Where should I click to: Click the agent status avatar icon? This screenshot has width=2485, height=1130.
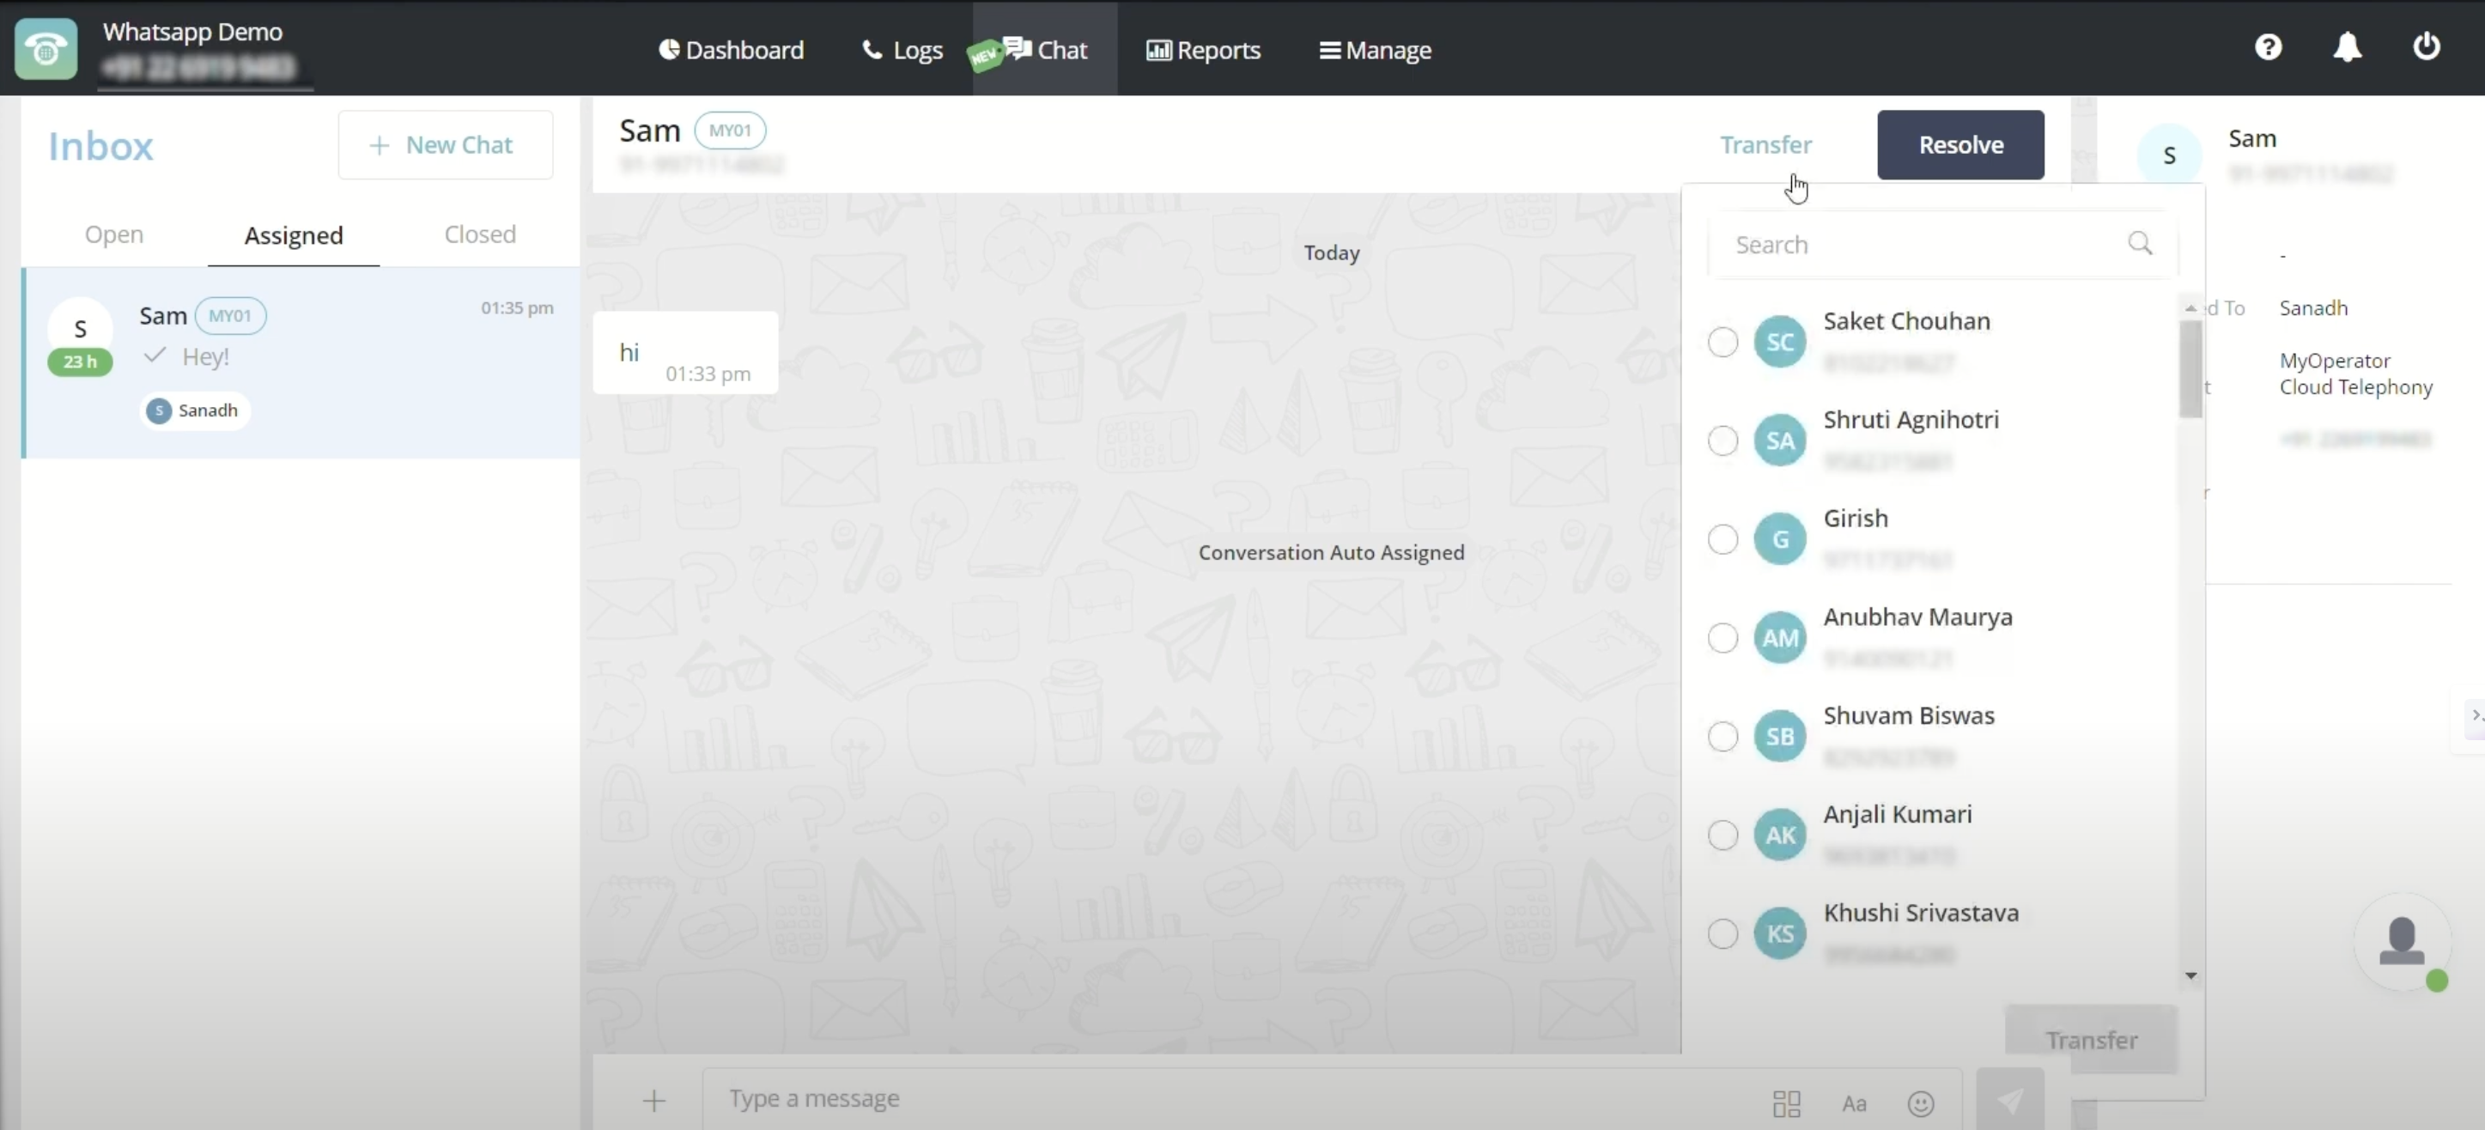(x=2401, y=941)
